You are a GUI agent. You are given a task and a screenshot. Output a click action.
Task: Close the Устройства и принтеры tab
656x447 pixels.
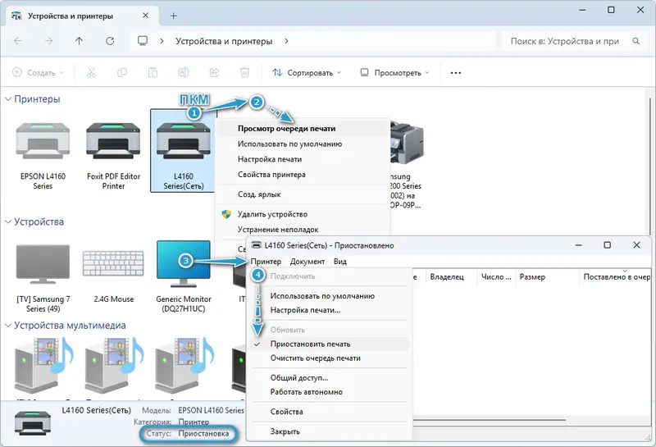pyautogui.click(x=145, y=16)
